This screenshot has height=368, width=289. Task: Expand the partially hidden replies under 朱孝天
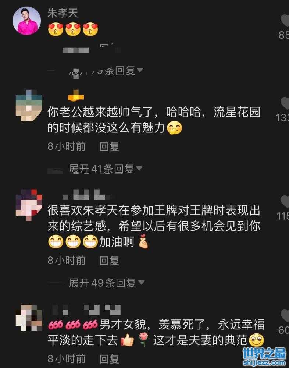click(106, 70)
